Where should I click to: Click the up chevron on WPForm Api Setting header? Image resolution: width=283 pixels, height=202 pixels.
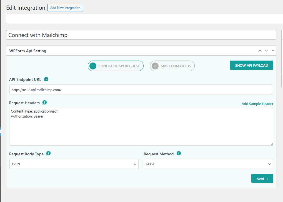(x=260, y=51)
